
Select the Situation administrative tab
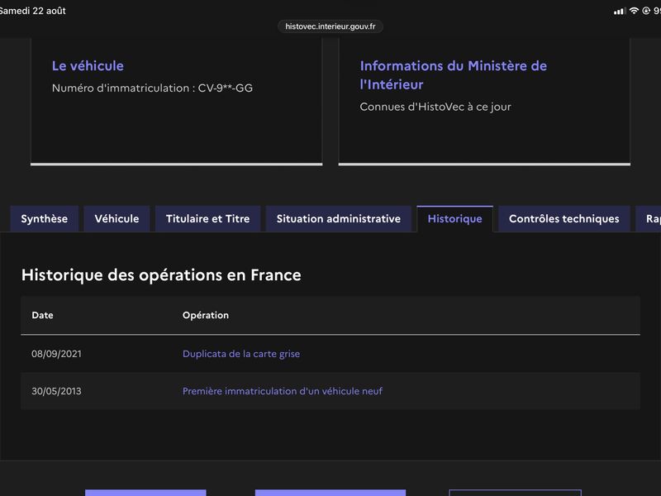point(338,218)
